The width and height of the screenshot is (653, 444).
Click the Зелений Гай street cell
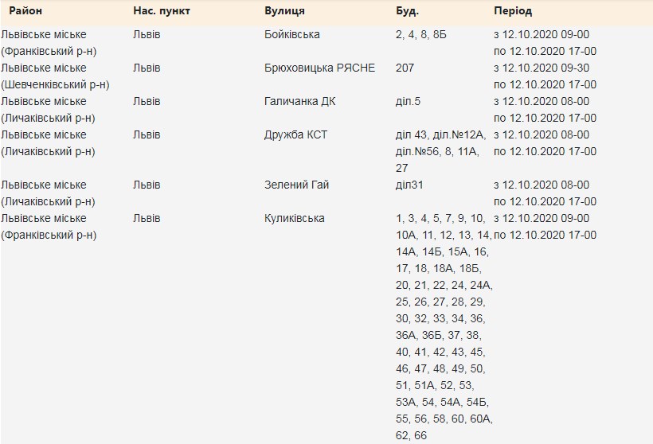(296, 185)
